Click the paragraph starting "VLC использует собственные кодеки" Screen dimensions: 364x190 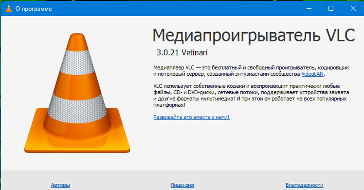[251, 95]
